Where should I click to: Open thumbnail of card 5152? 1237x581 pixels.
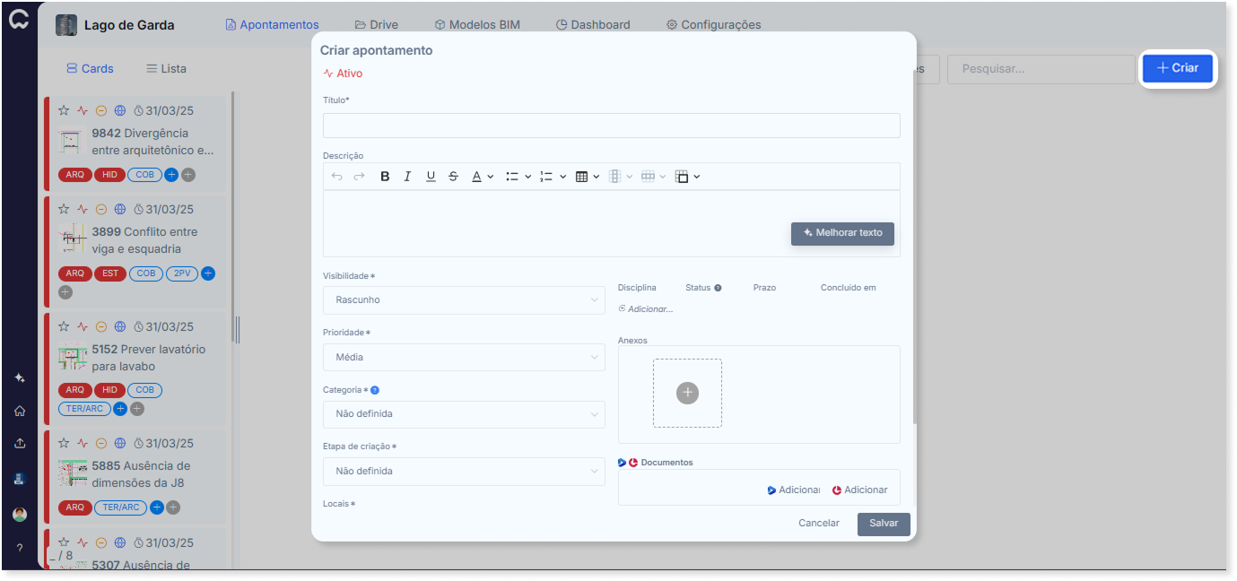[72, 358]
